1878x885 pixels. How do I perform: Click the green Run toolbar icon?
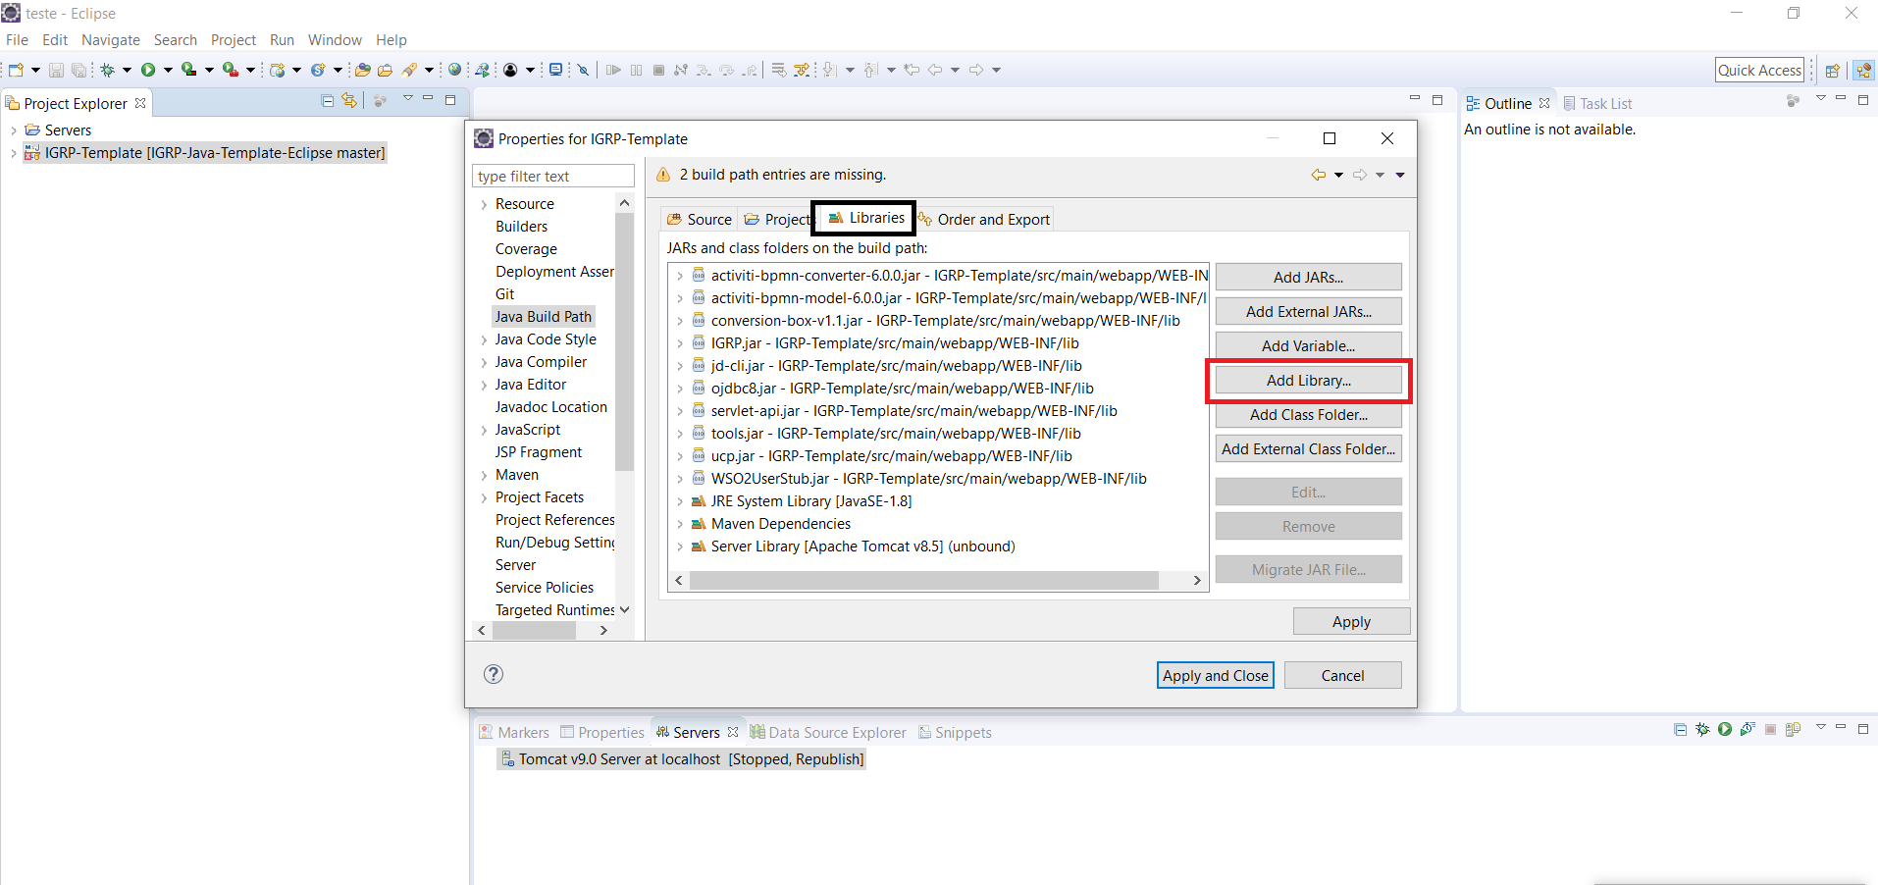[x=148, y=70]
